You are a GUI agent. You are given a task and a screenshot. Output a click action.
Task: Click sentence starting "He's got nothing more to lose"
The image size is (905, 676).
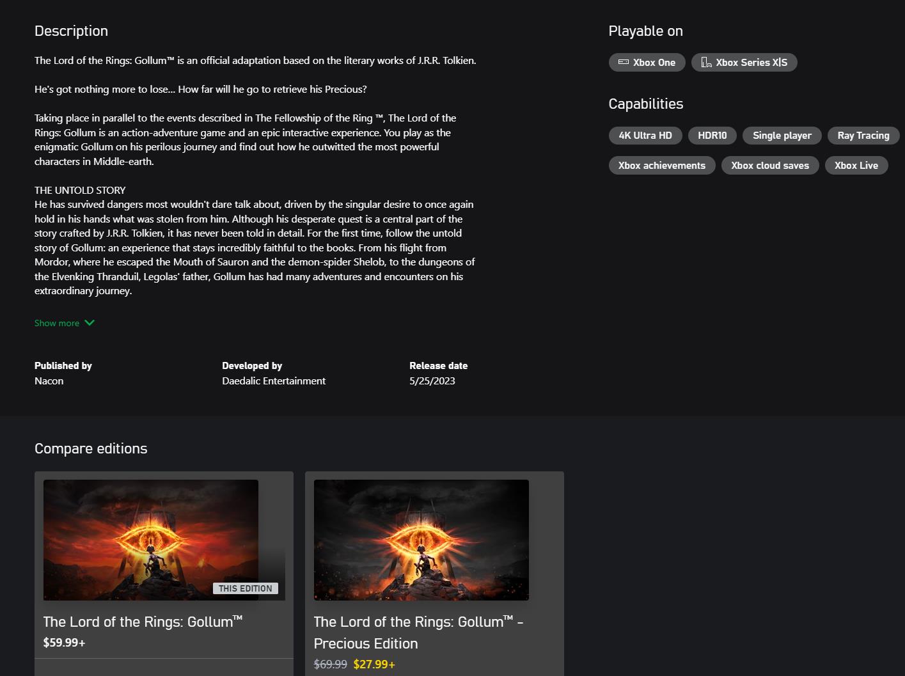(201, 90)
